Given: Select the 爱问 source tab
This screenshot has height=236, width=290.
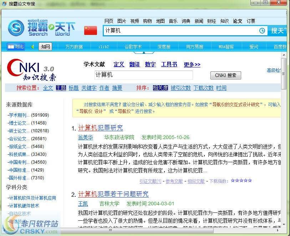Looking at the screenshot, I should 254,47.
